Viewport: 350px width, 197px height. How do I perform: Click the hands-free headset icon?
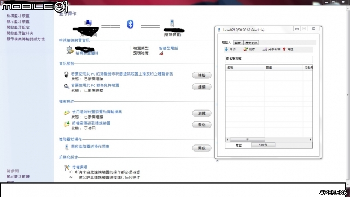tap(66, 86)
